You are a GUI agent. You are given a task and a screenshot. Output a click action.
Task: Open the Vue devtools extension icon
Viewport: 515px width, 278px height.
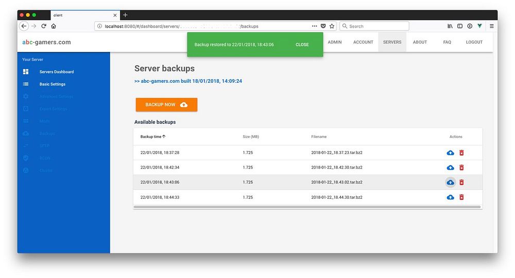tap(479, 26)
